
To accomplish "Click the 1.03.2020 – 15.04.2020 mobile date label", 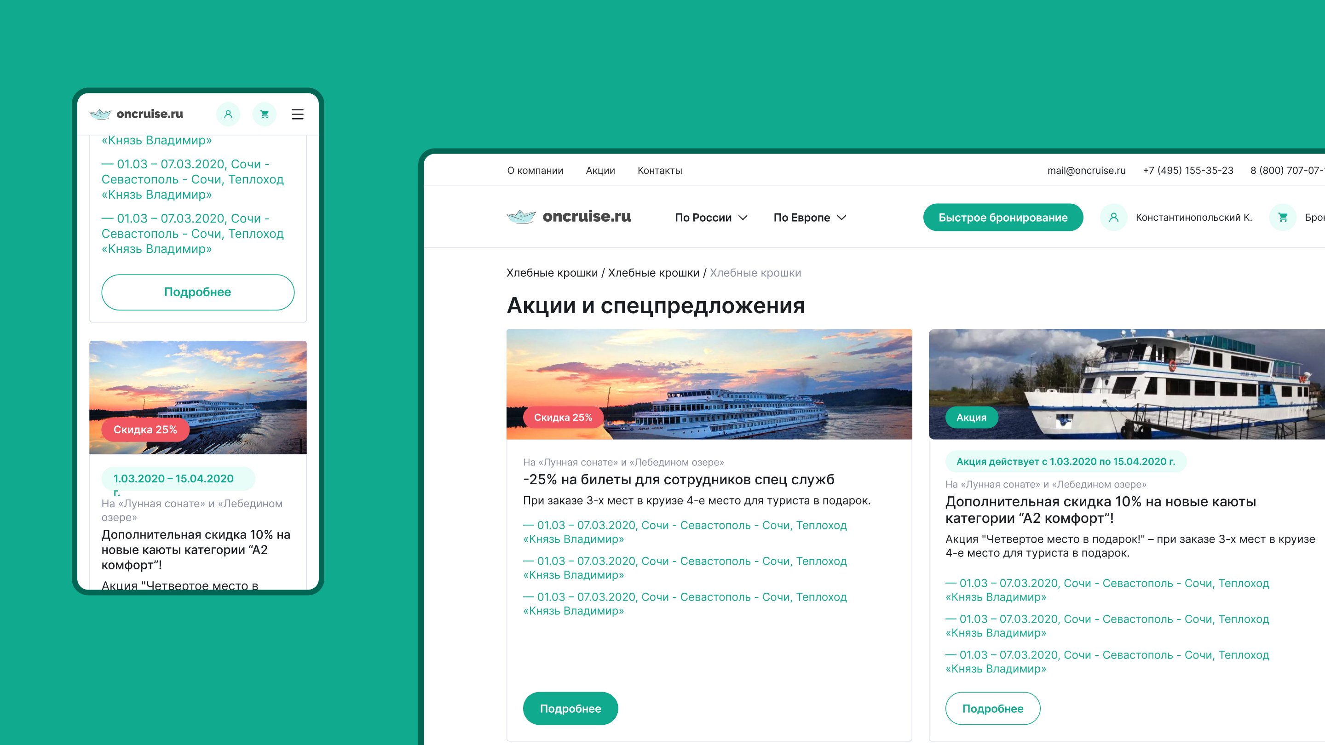I will tap(178, 479).
